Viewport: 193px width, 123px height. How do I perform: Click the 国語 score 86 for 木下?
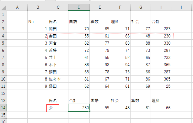[79, 65]
